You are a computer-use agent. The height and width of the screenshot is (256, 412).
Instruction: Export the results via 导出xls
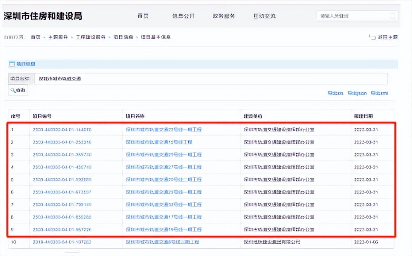coord(335,93)
